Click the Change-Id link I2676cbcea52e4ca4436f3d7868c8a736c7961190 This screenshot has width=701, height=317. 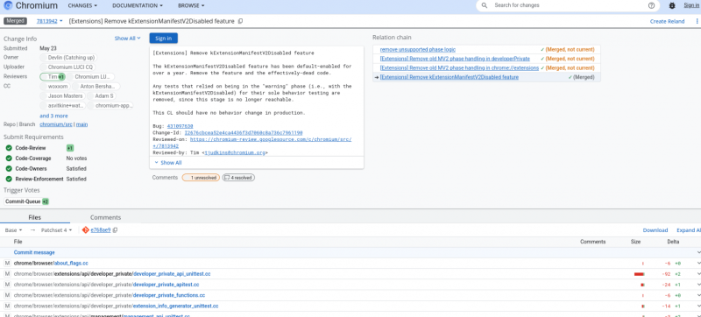[x=244, y=132]
